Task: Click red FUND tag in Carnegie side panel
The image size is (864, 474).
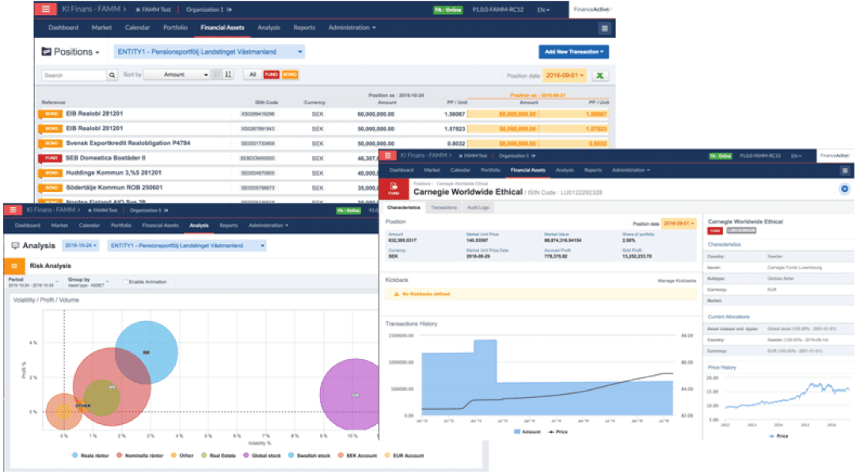Action: coord(715,231)
